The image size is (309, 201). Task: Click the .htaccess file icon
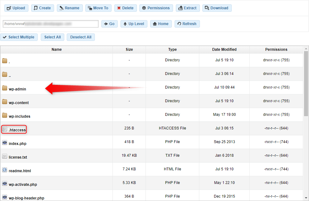pyautogui.click(x=5, y=129)
